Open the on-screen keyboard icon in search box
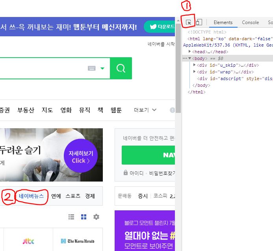 (92, 68)
